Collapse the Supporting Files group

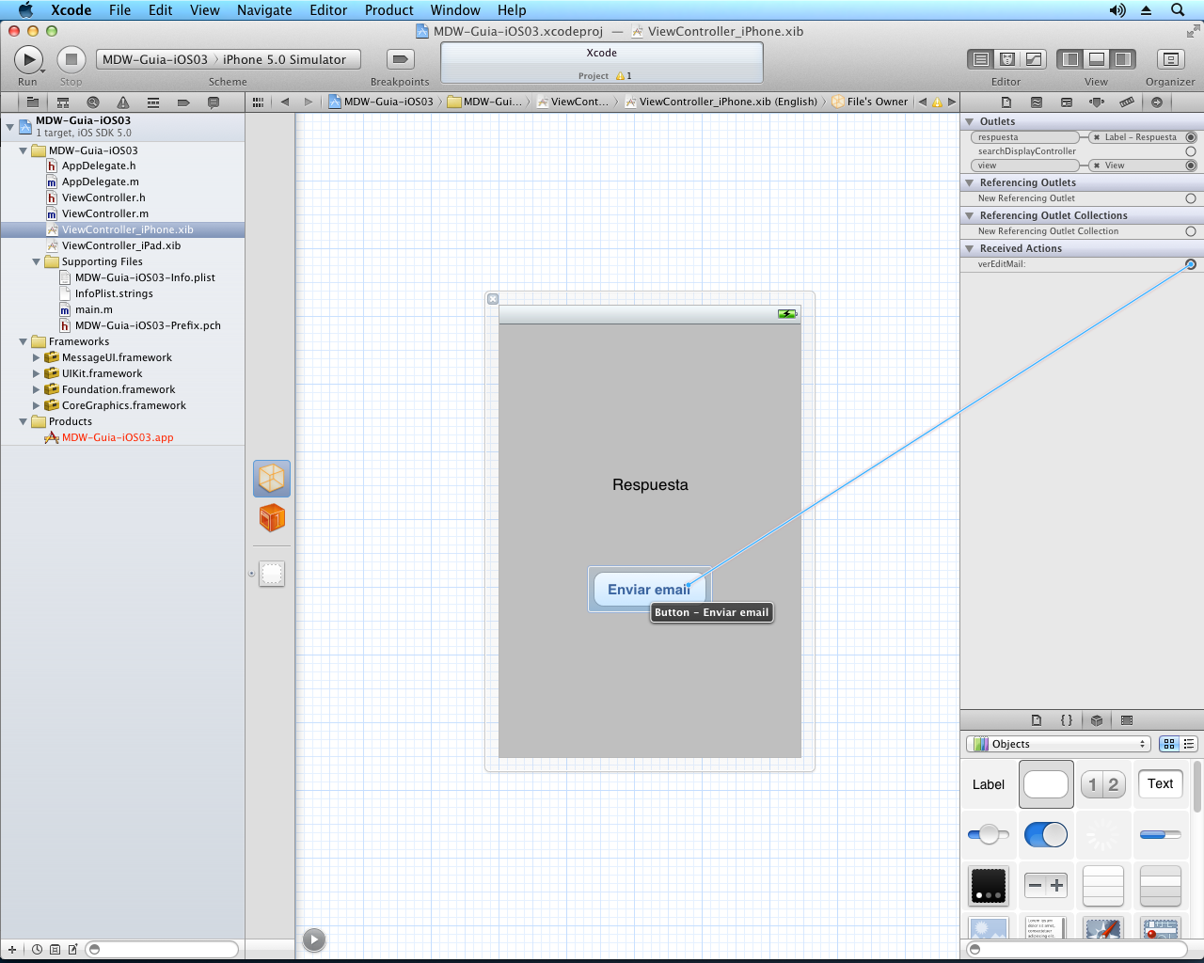[37, 262]
